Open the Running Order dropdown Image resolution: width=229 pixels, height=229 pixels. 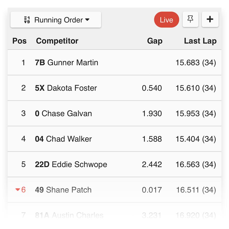[56, 20]
